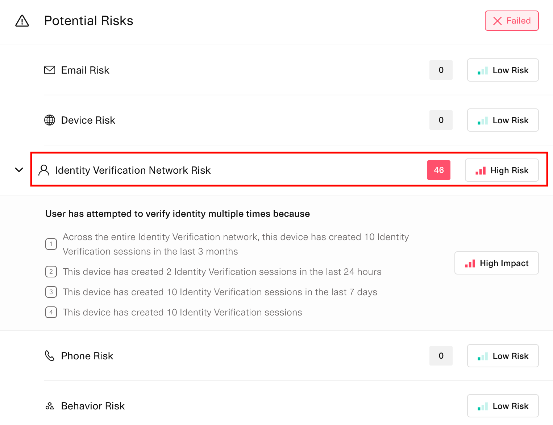The width and height of the screenshot is (553, 425).
Task: Select the Potential Risks header
Action: [x=88, y=21]
